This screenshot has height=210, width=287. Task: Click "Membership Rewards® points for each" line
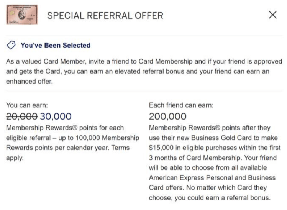[x=65, y=128]
